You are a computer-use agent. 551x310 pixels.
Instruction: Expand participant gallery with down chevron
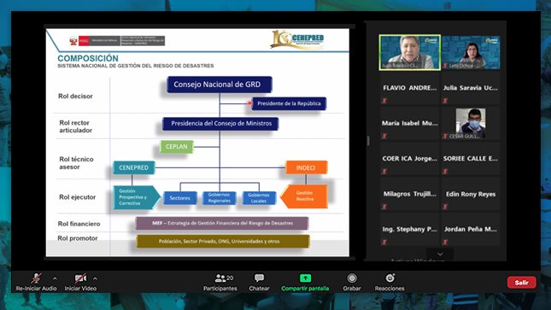click(440, 254)
